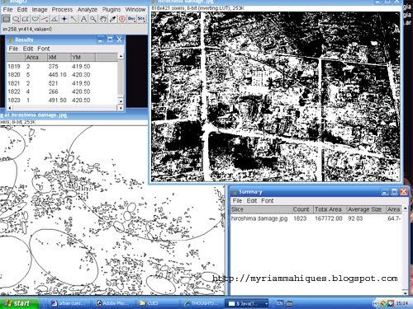Click XM value 491.50 in Results

(57, 101)
